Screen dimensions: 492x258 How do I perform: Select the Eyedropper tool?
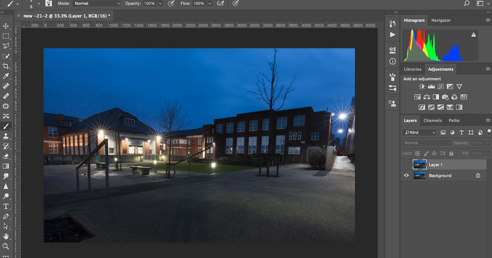6,76
